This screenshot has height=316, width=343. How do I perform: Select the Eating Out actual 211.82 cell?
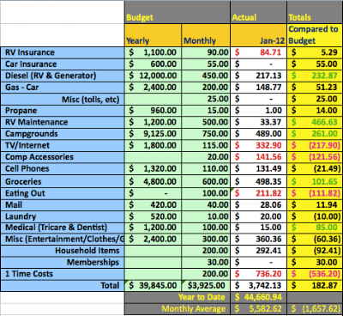click(x=258, y=193)
